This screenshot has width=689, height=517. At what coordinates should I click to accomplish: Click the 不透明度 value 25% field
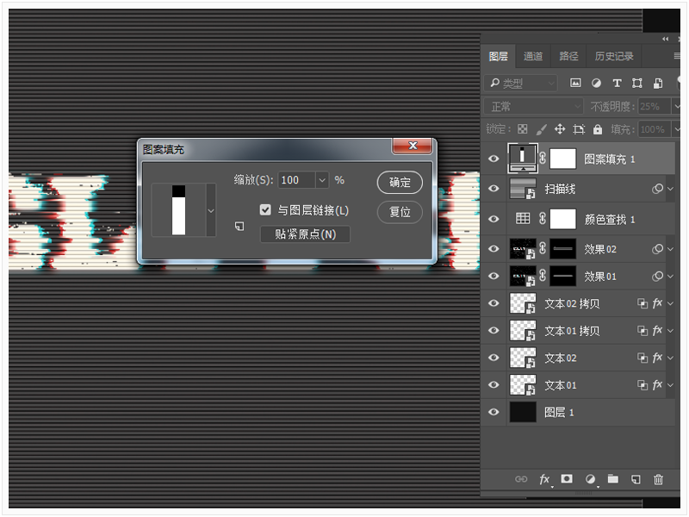pos(655,106)
